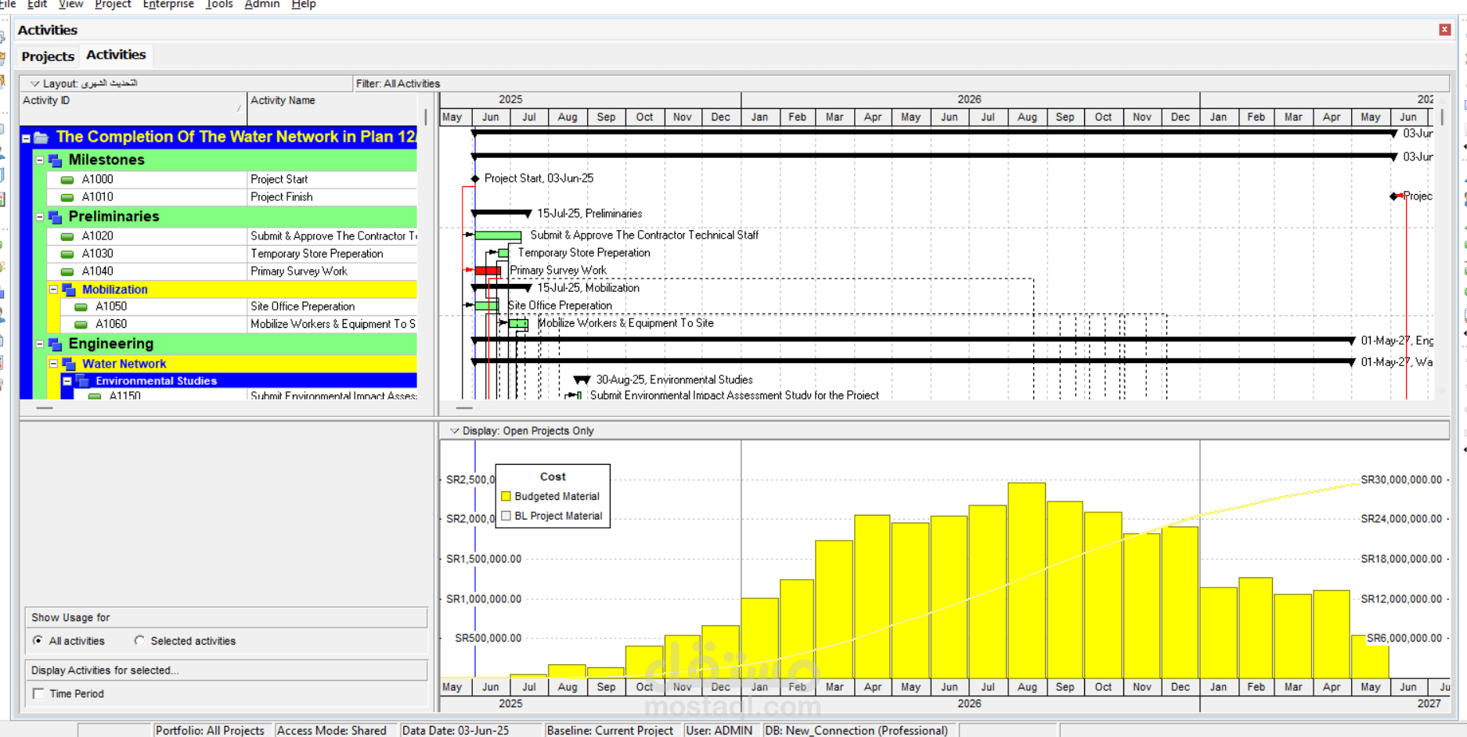Image resolution: width=1467 pixels, height=737 pixels.
Task: Open the Display: Open Projects Only dropdown
Action: pyautogui.click(x=454, y=431)
